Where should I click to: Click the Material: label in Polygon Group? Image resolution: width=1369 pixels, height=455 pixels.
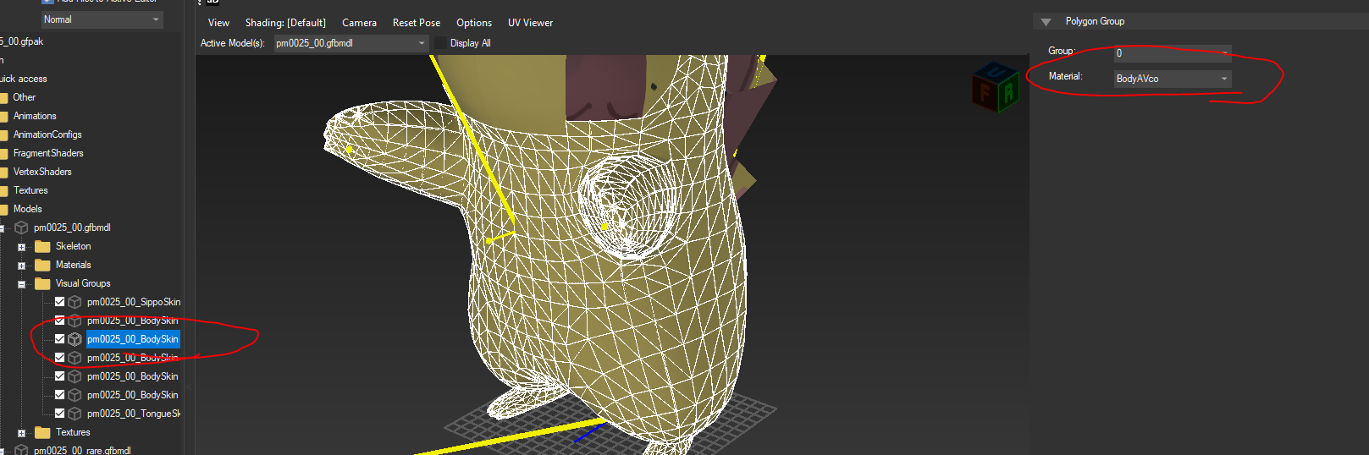coord(1065,76)
